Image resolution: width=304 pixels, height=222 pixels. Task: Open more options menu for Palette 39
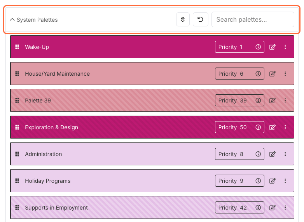[x=285, y=101]
